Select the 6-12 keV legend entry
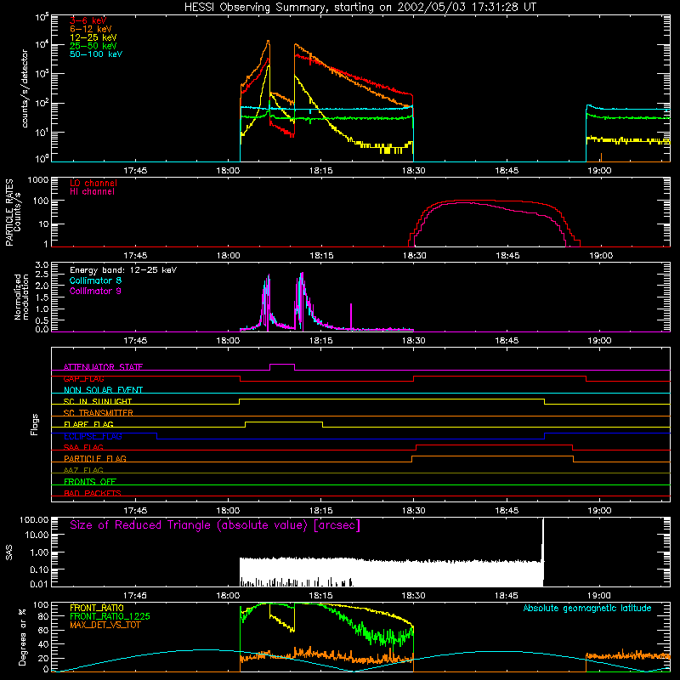Image resolution: width=680 pixels, height=680 pixels. pos(91,29)
